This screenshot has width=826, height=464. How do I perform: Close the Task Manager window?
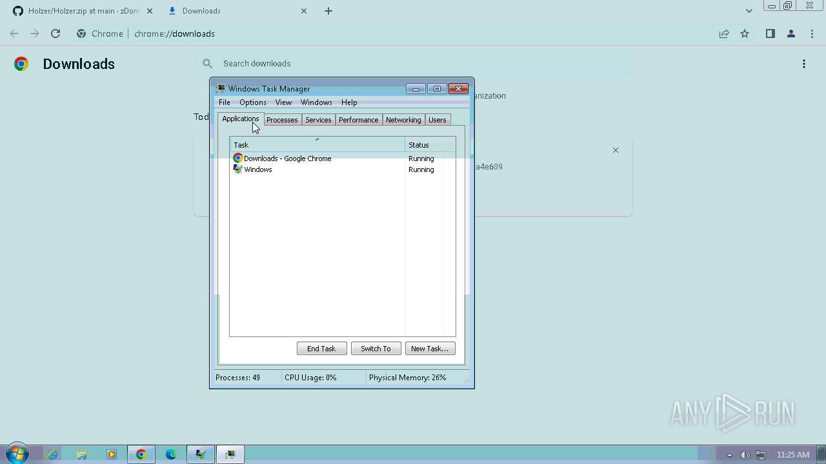pos(458,89)
